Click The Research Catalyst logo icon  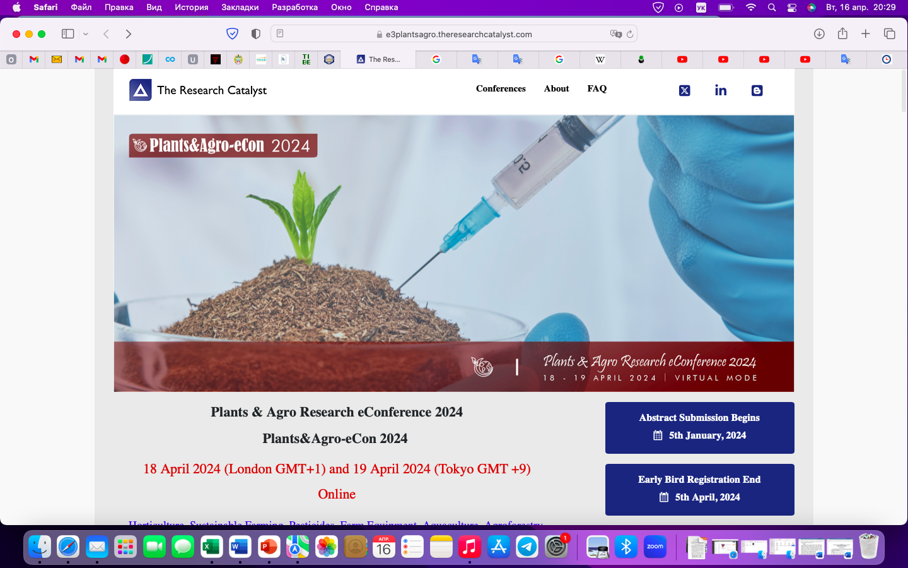coord(141,90)
